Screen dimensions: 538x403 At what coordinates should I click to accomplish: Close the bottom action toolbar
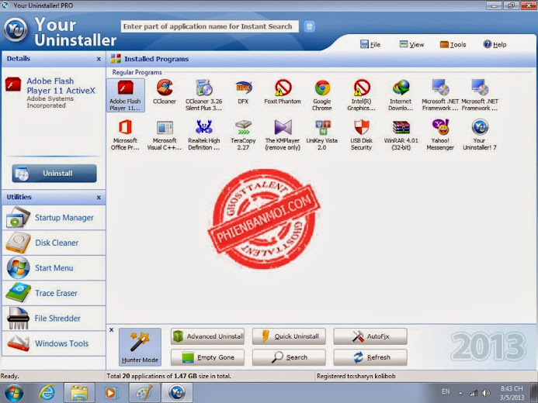(112, 330)
